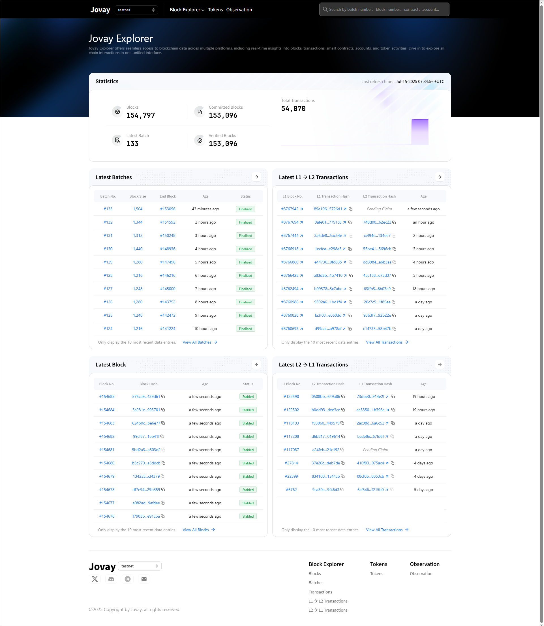Copy L2 hash 0508bb...649a86
This screenshot has height=626, width=544.
point(343,396)
